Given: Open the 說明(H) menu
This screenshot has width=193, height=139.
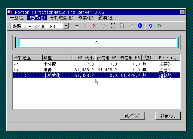Looking at the screenshot, I should (x=106, y=18).
